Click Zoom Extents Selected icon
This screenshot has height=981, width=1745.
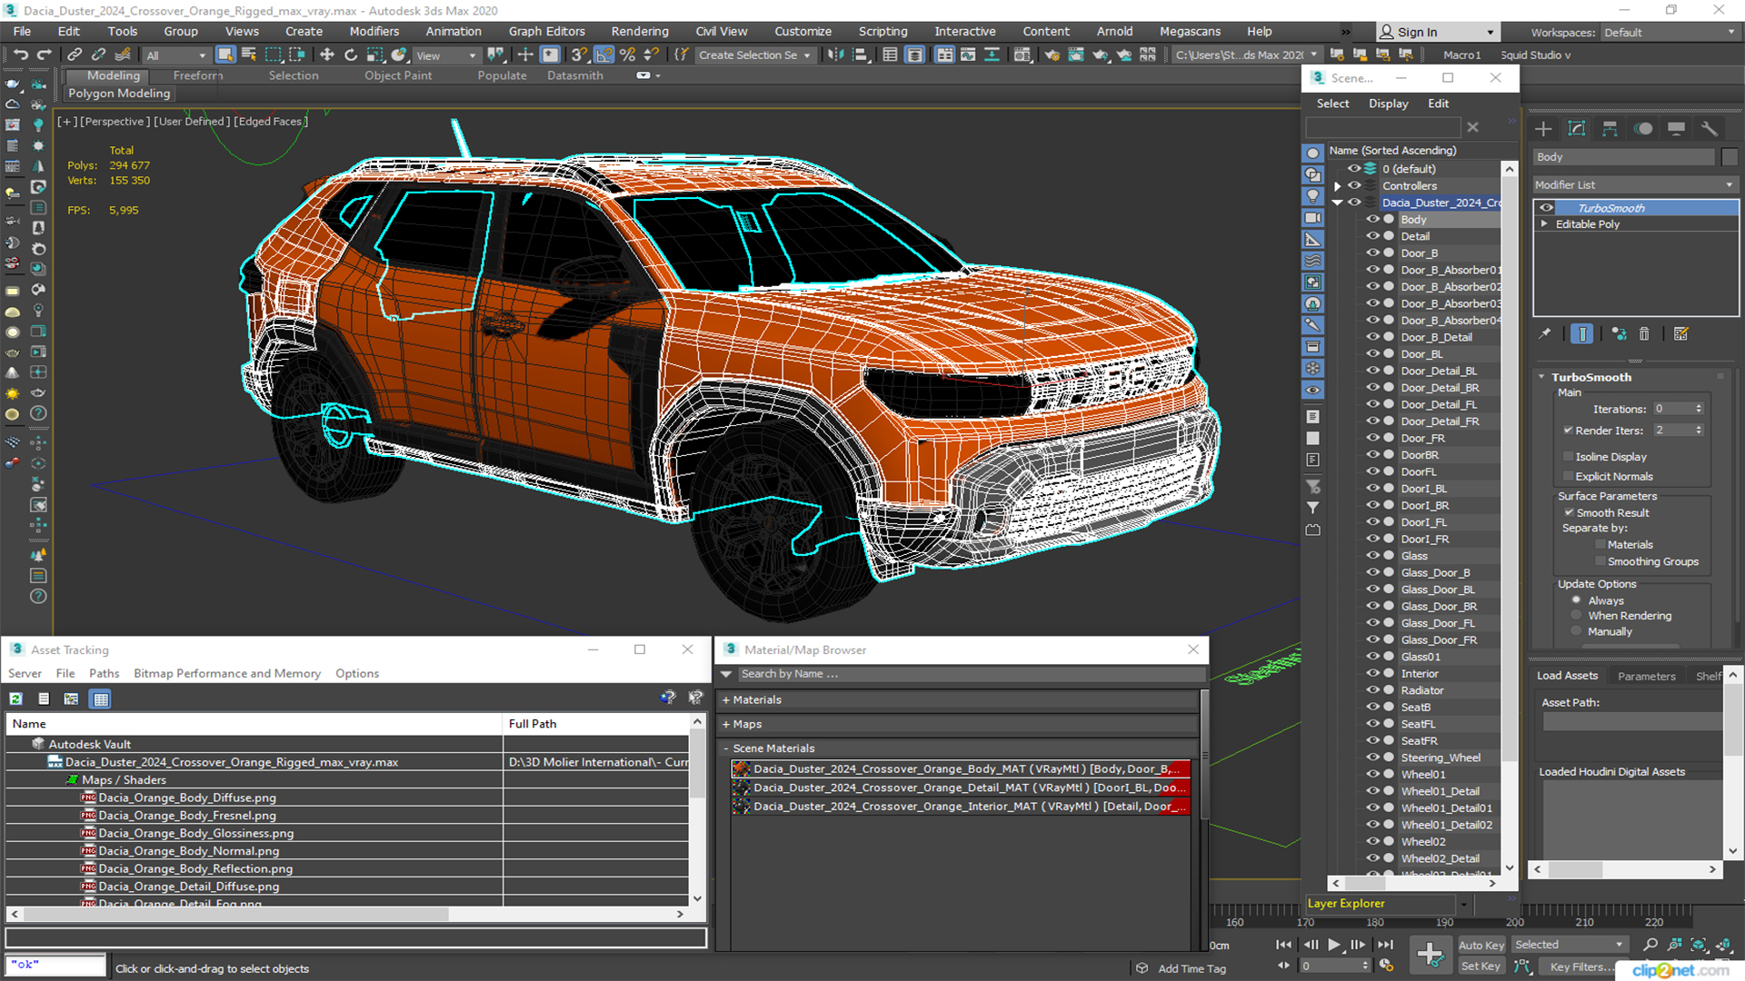[1698, 945]
